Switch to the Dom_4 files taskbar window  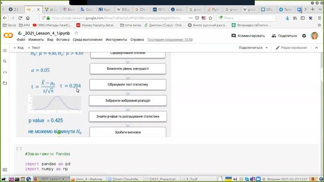[89, 179]
